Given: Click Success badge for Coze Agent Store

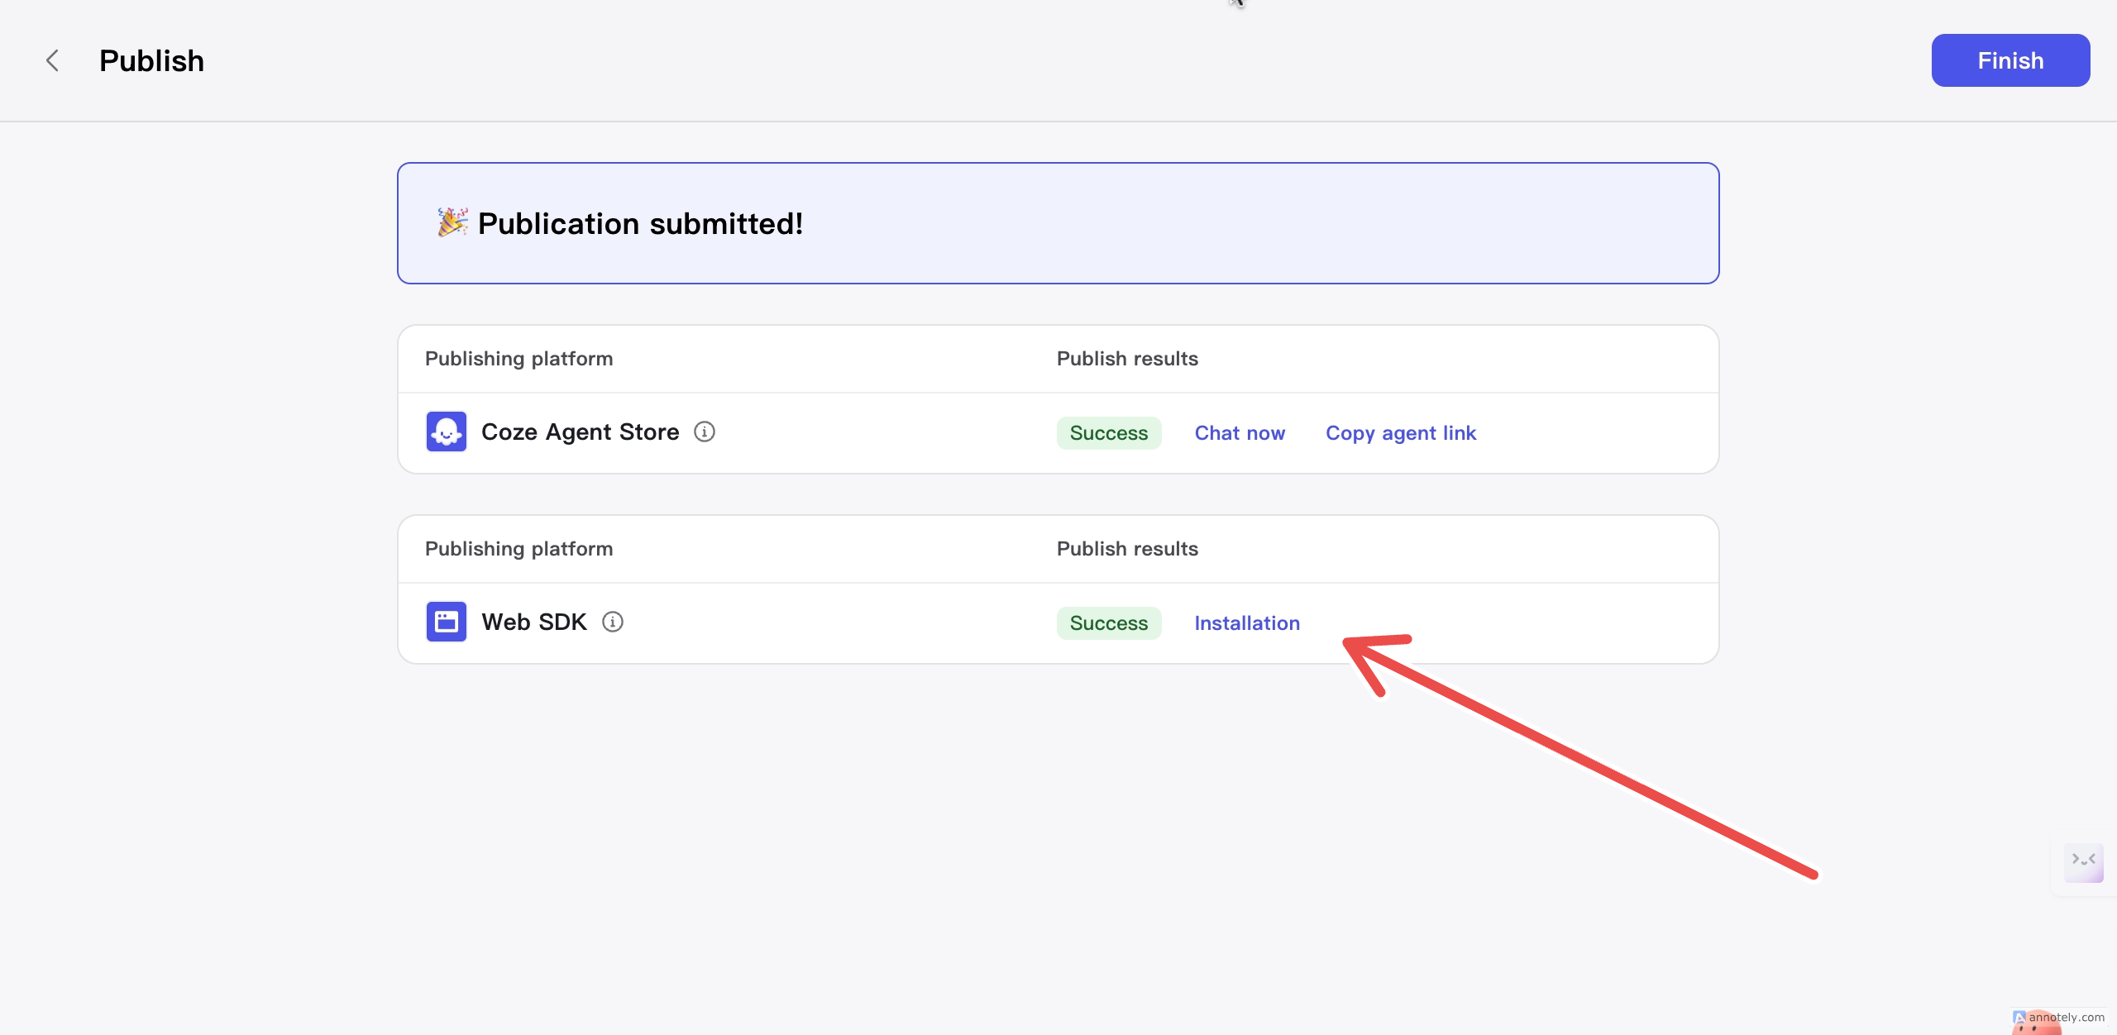Looking at the screenshot, I should coord(1109,433).
